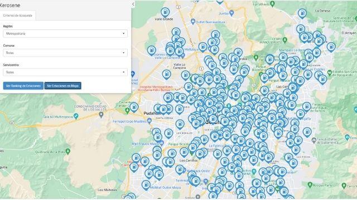Click the Los Cerrillos map label
This screenshot has height=200, width=357.
[189, 161]
